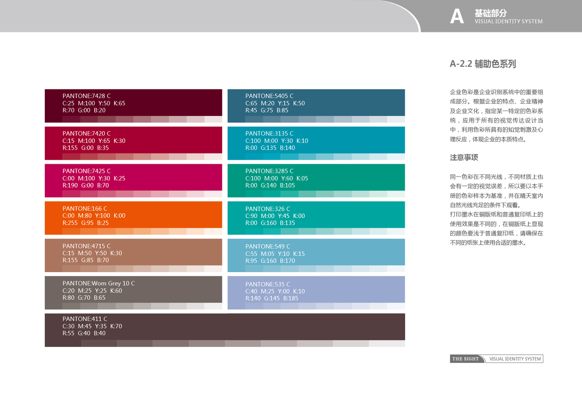Screen dimensions: 582x412
Task: Select the PANTONE:535 C lavender swatch
Action: coord(316,293)
